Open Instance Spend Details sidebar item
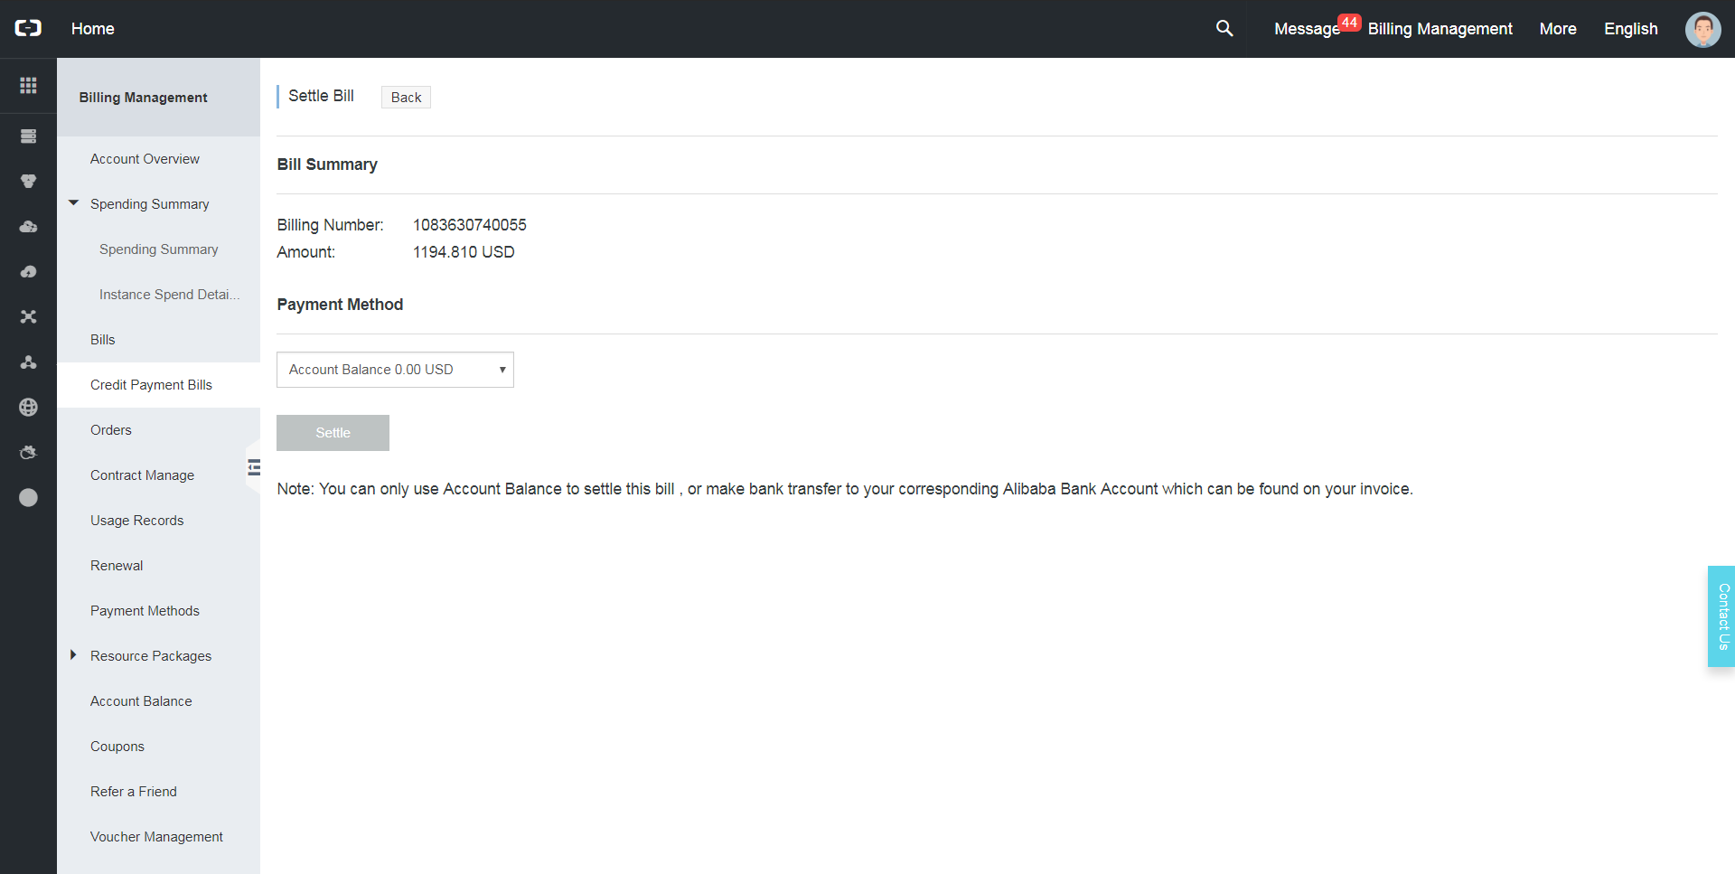1735x874 pixels. coord(170,295)
